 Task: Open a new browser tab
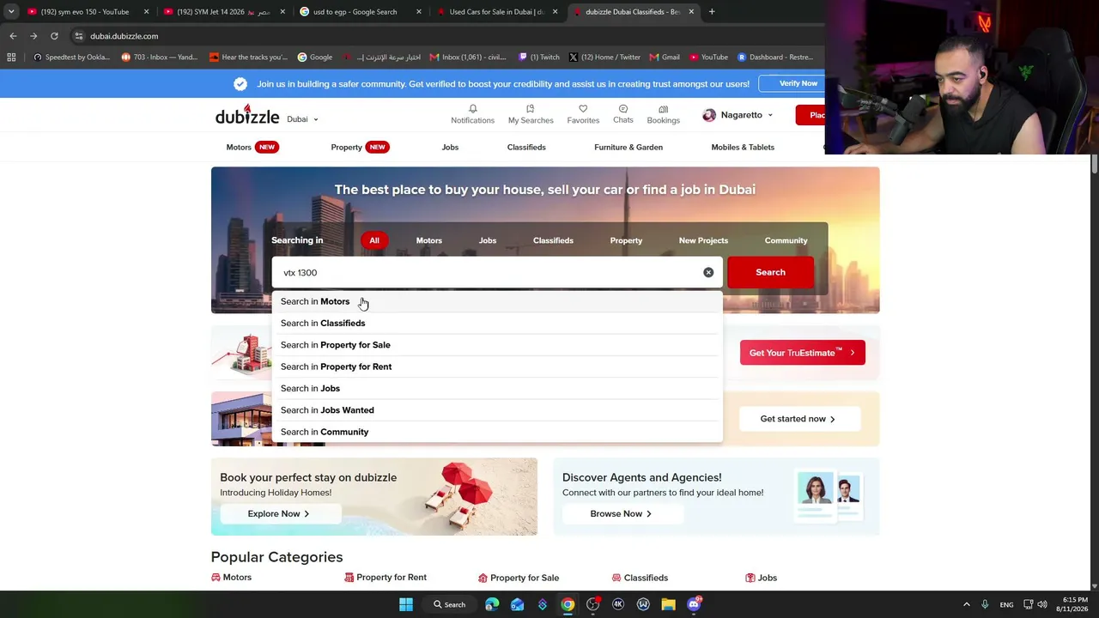coord(712,12)
